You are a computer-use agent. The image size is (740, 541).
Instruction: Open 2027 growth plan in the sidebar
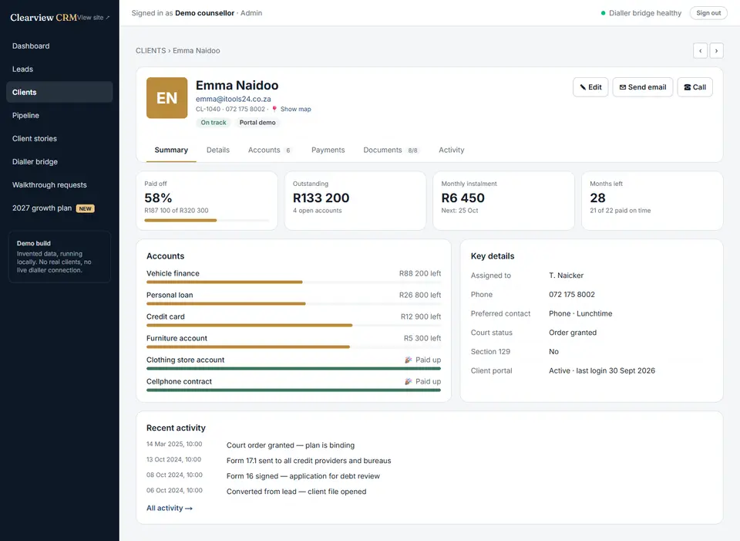(59, 208)
